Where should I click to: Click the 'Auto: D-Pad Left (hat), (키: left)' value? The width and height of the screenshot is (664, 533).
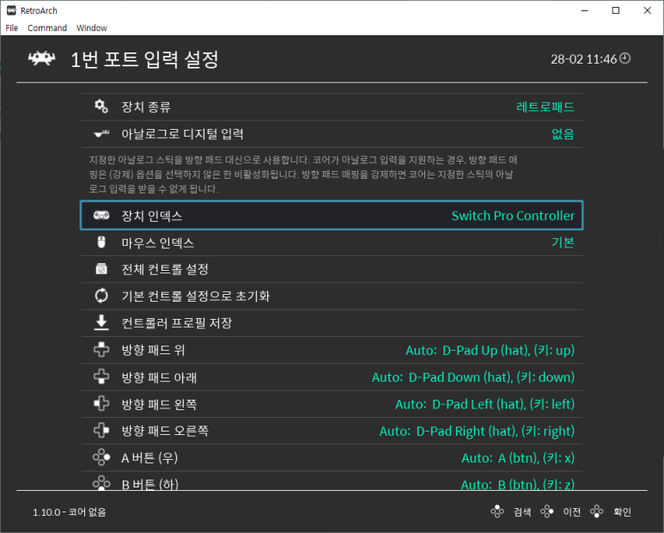click(484, 404)
